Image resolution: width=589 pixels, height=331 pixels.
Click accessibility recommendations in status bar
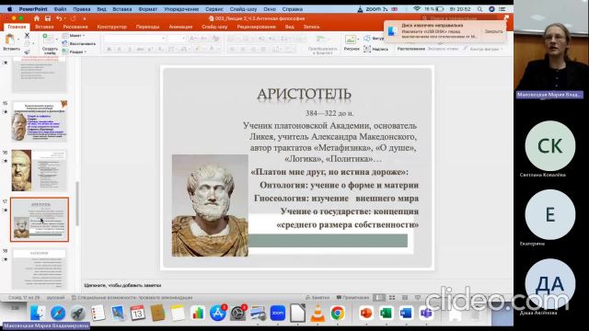[x=132, y=297]
